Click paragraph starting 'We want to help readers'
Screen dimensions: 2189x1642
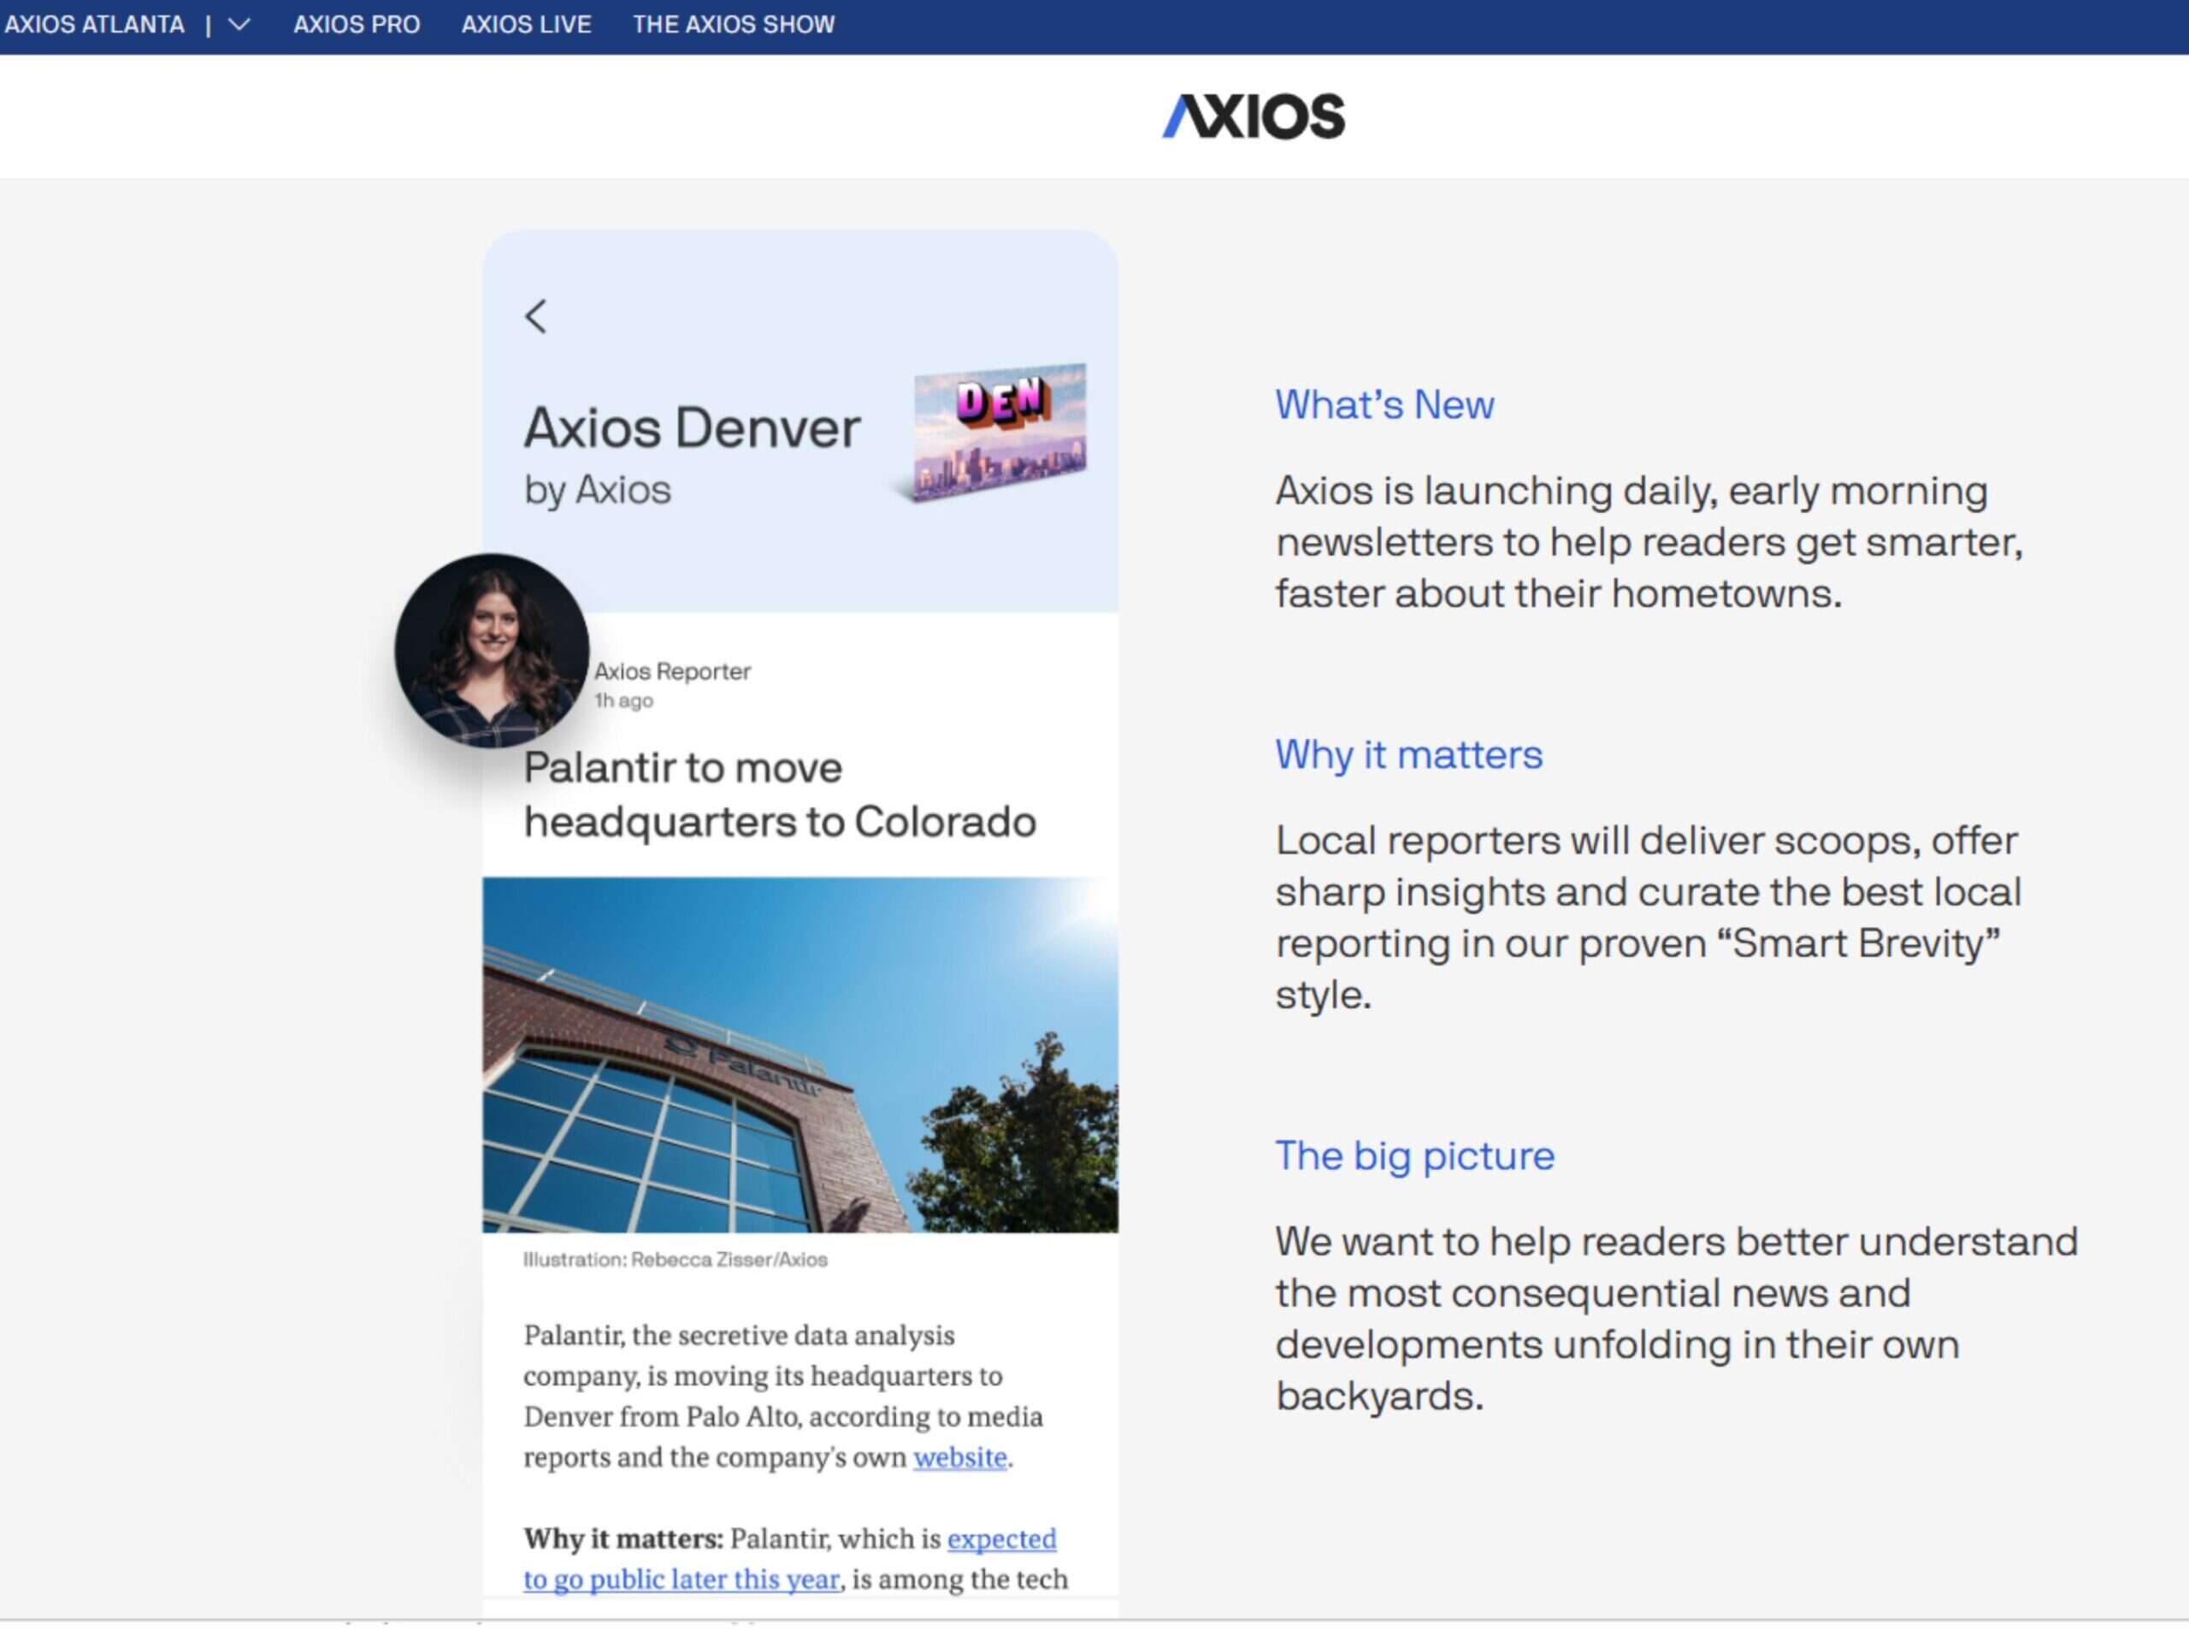[x=1677, y=1319]
